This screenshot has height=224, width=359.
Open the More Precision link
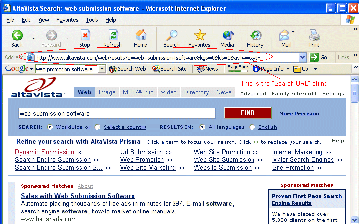(299, 114)
